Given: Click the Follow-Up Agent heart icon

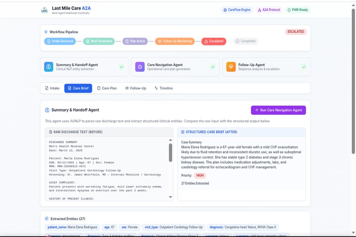Looking at the screenshot, I should (x=231, y=67).
